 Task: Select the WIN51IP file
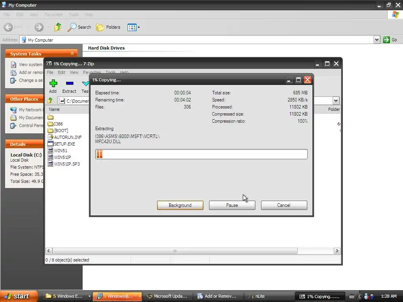[x=59, y=157]
